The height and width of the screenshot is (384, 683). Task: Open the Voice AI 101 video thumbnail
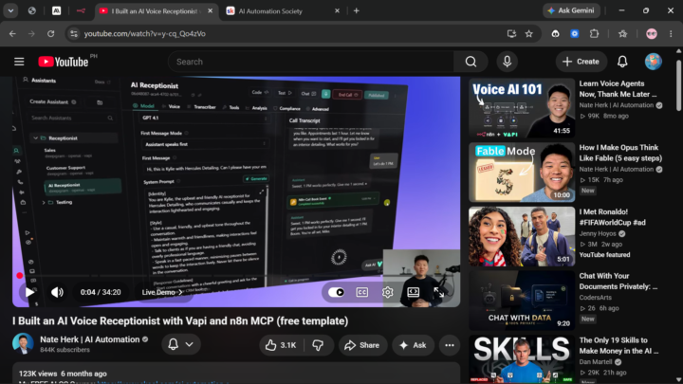click(x=522, y=108)
